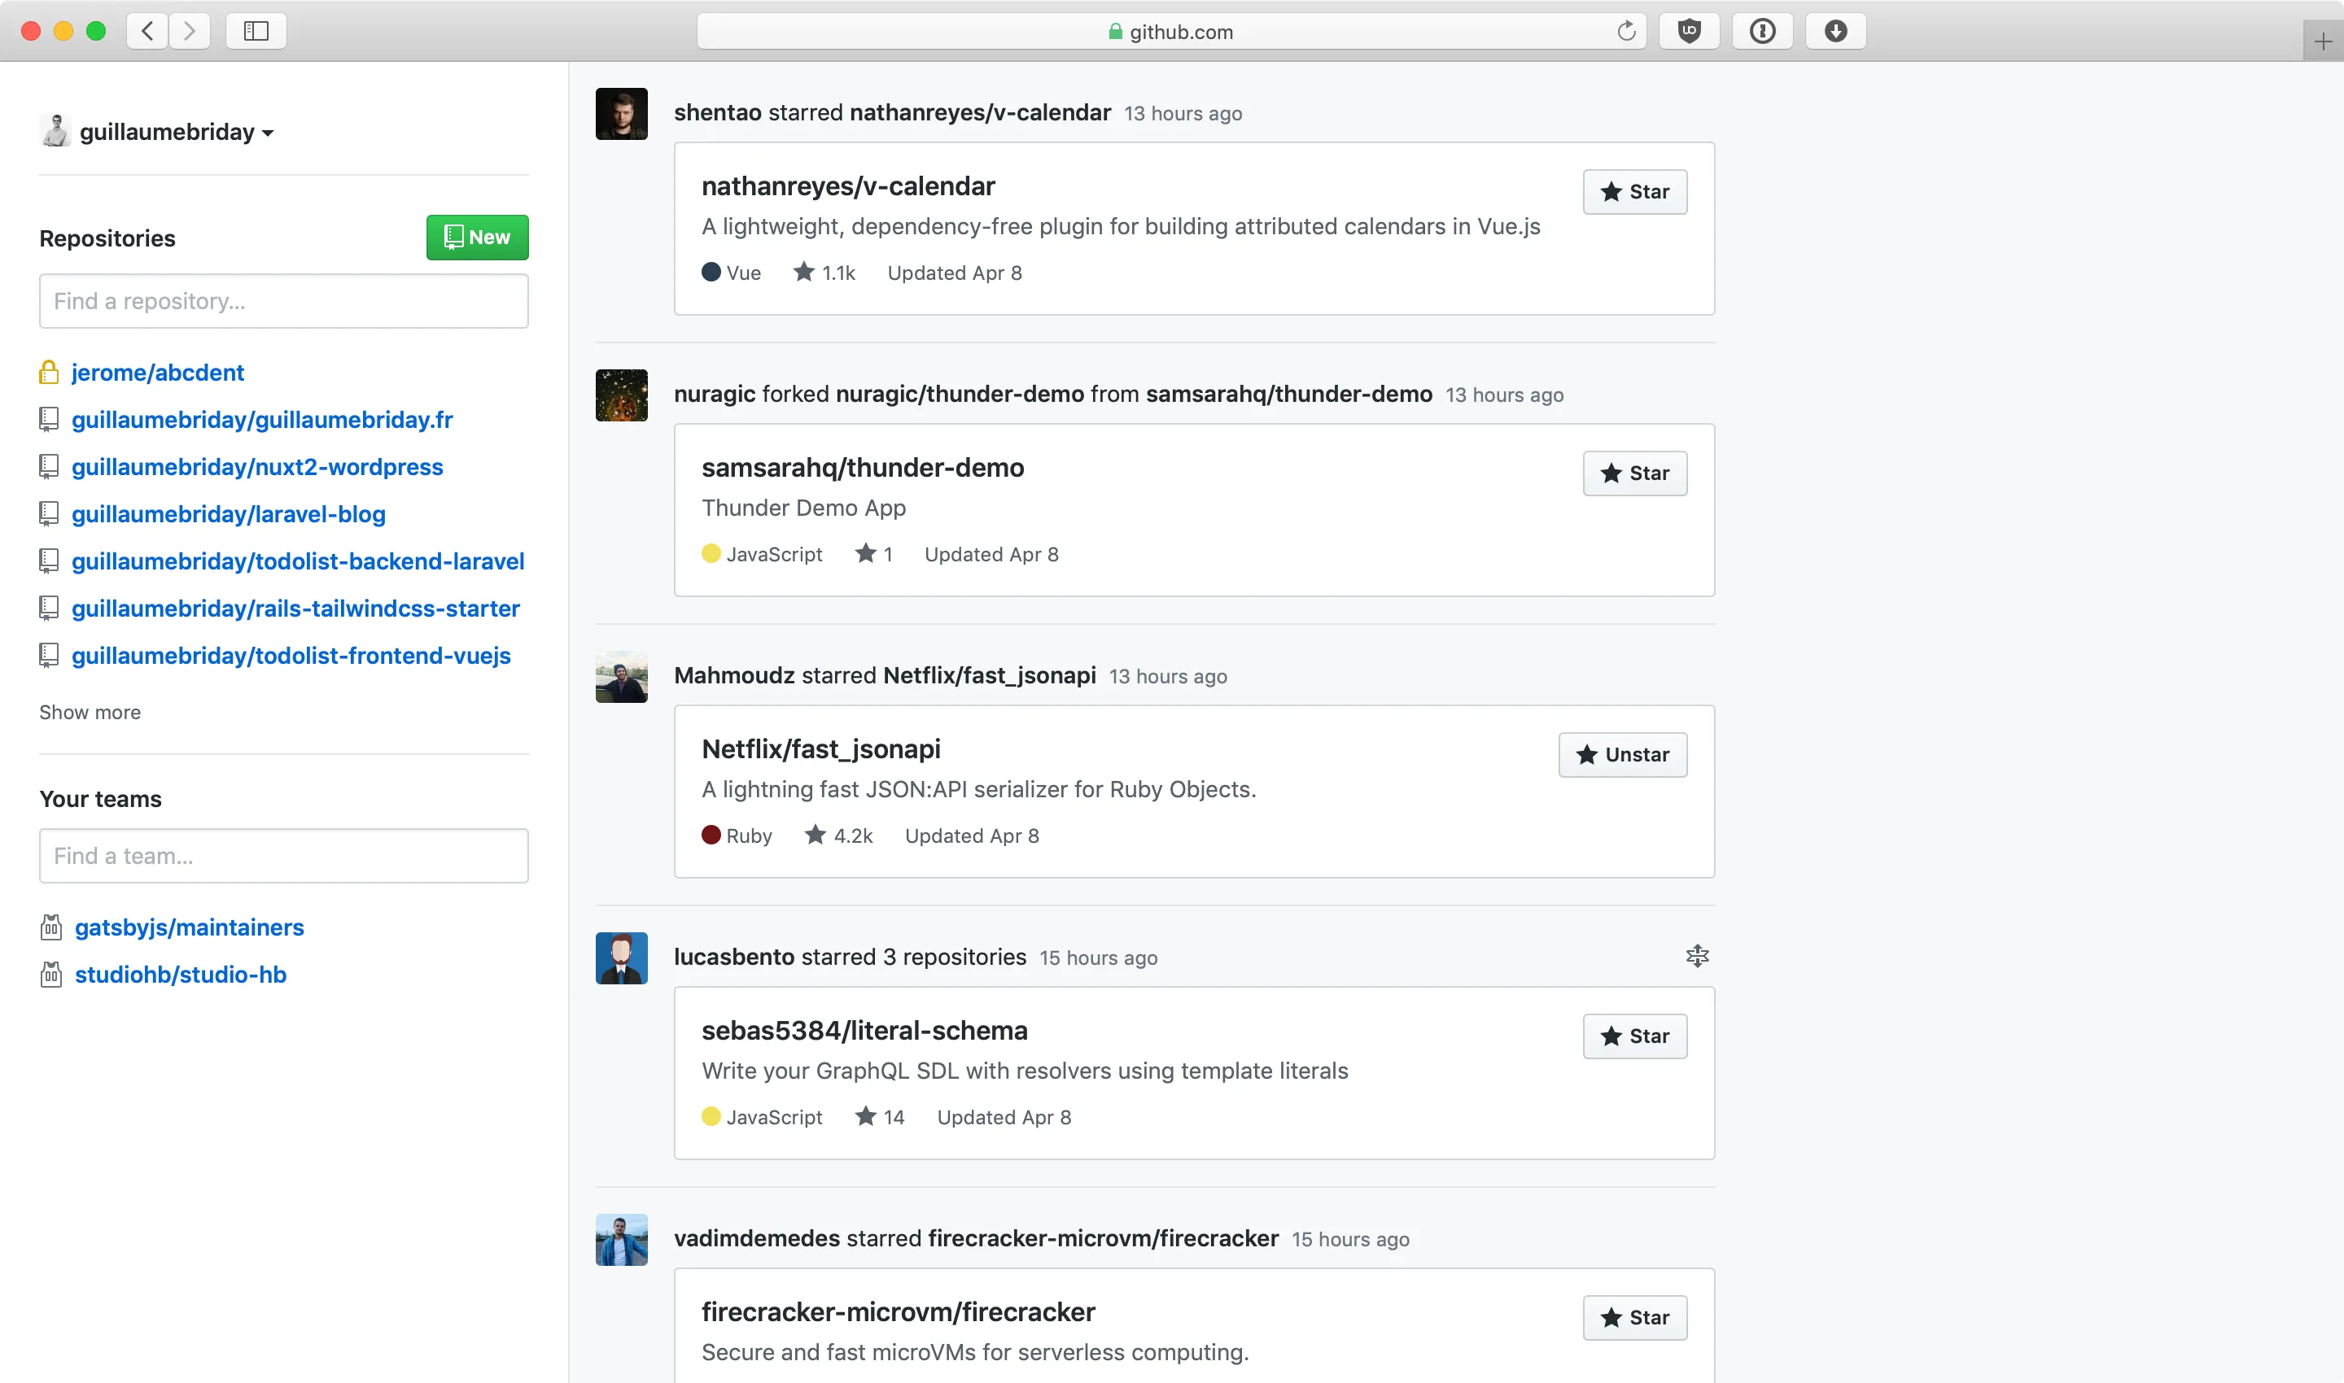Open guillaumebriday/laravel-blog repository
This screenshot has height=1383, width=2344.
click(x=229, y=514)
